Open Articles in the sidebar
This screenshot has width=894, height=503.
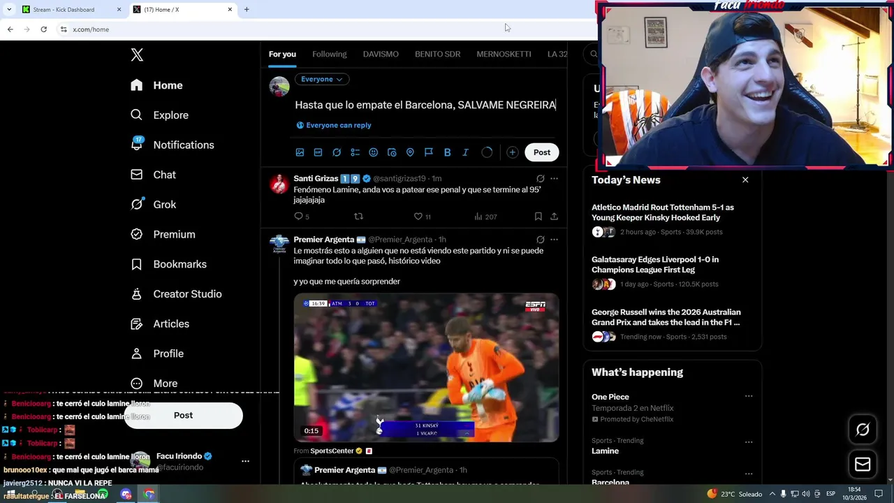pyautogui.click(x=160, y=324)
